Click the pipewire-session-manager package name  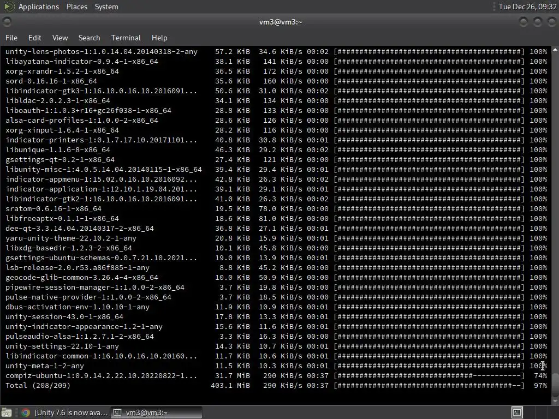pos(95,287)
